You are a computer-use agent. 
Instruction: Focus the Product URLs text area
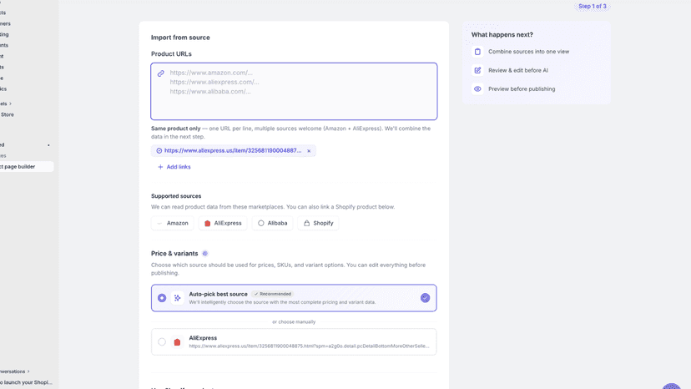294,91
